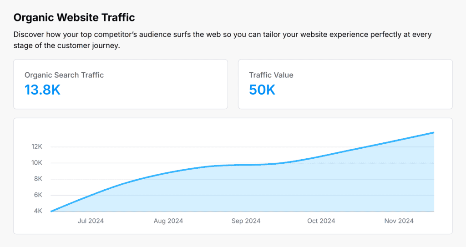Image resolution: width=466 pixels, height=247 pixels.
Task: Click the end point of the traffic line
Action: pyautogui.click(x=434, y=132)
